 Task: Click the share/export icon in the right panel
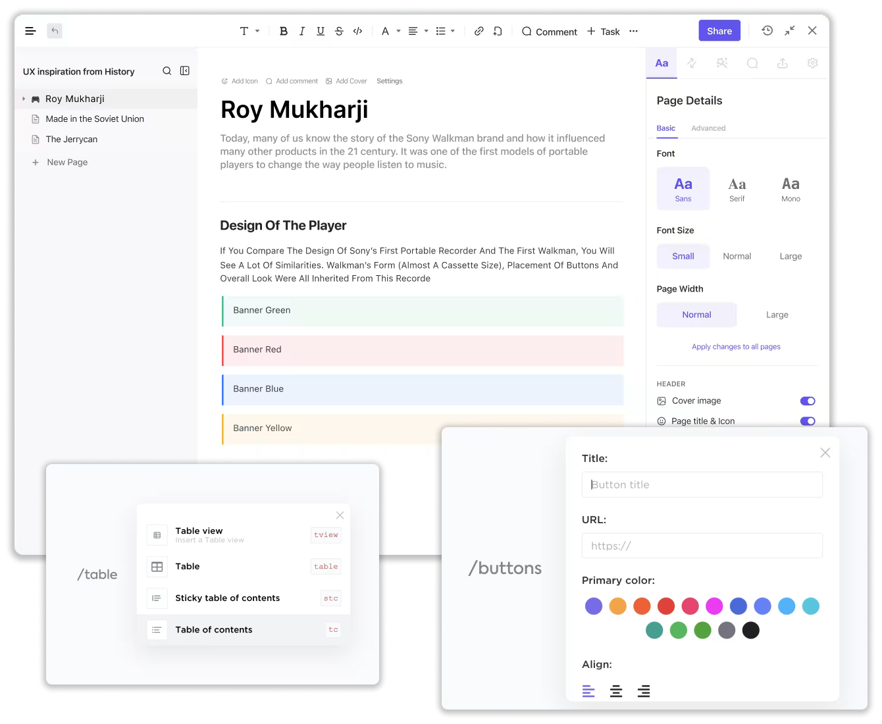782,63
